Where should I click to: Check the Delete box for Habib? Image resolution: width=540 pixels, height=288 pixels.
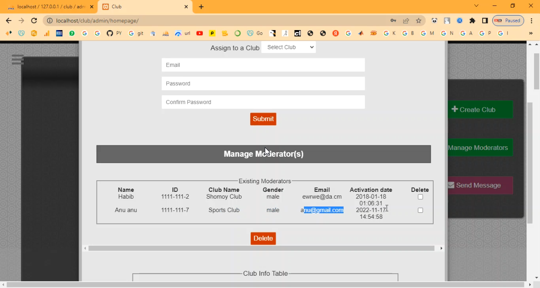pos(420,197)
